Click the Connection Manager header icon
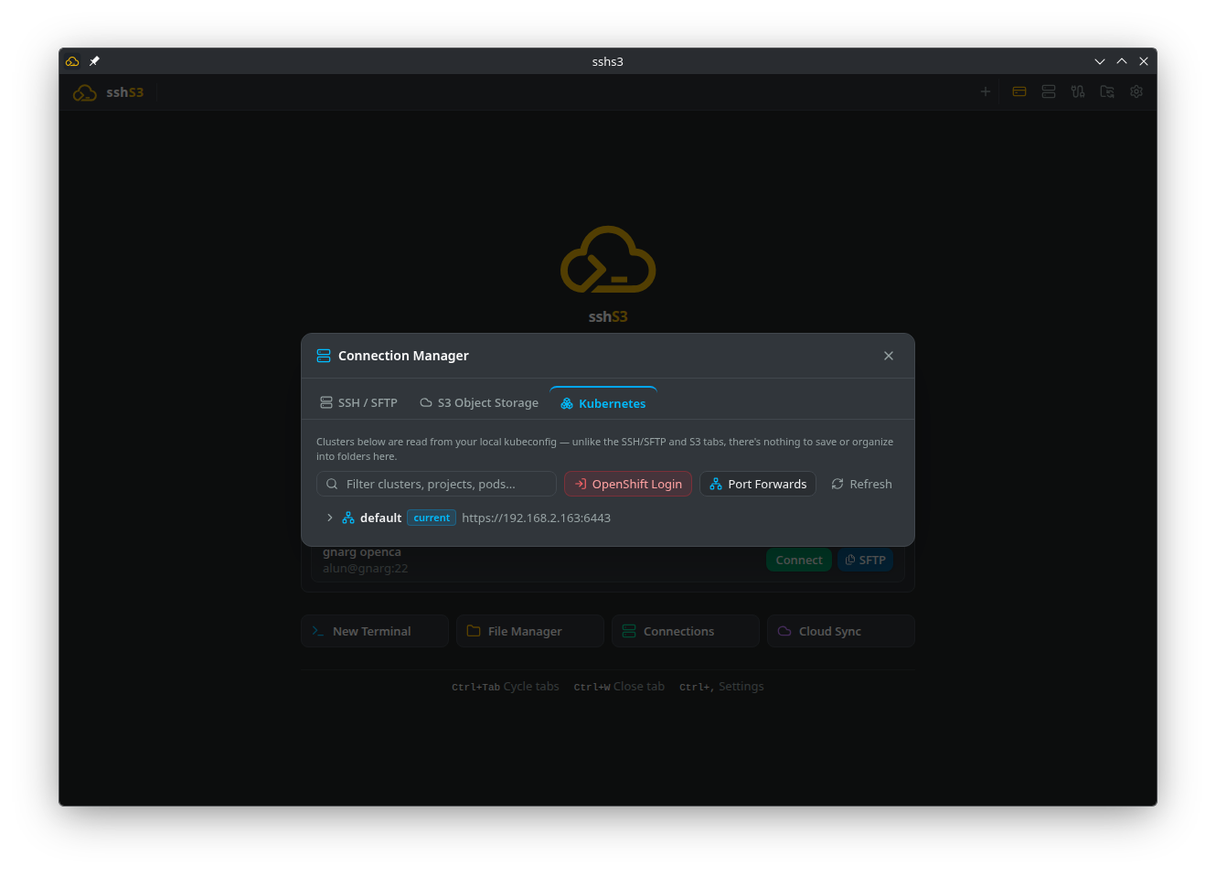This screenshot has width=1216, height=876. 324,356
